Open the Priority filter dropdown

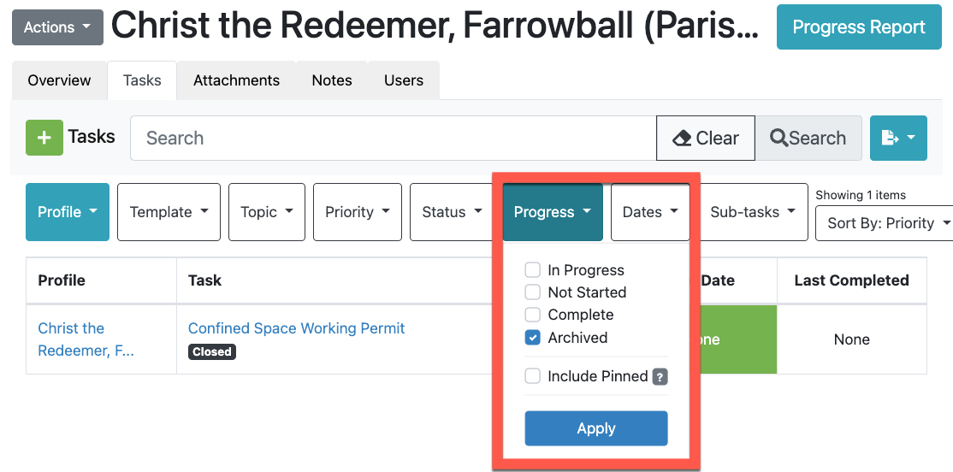(x=358, y=212)
